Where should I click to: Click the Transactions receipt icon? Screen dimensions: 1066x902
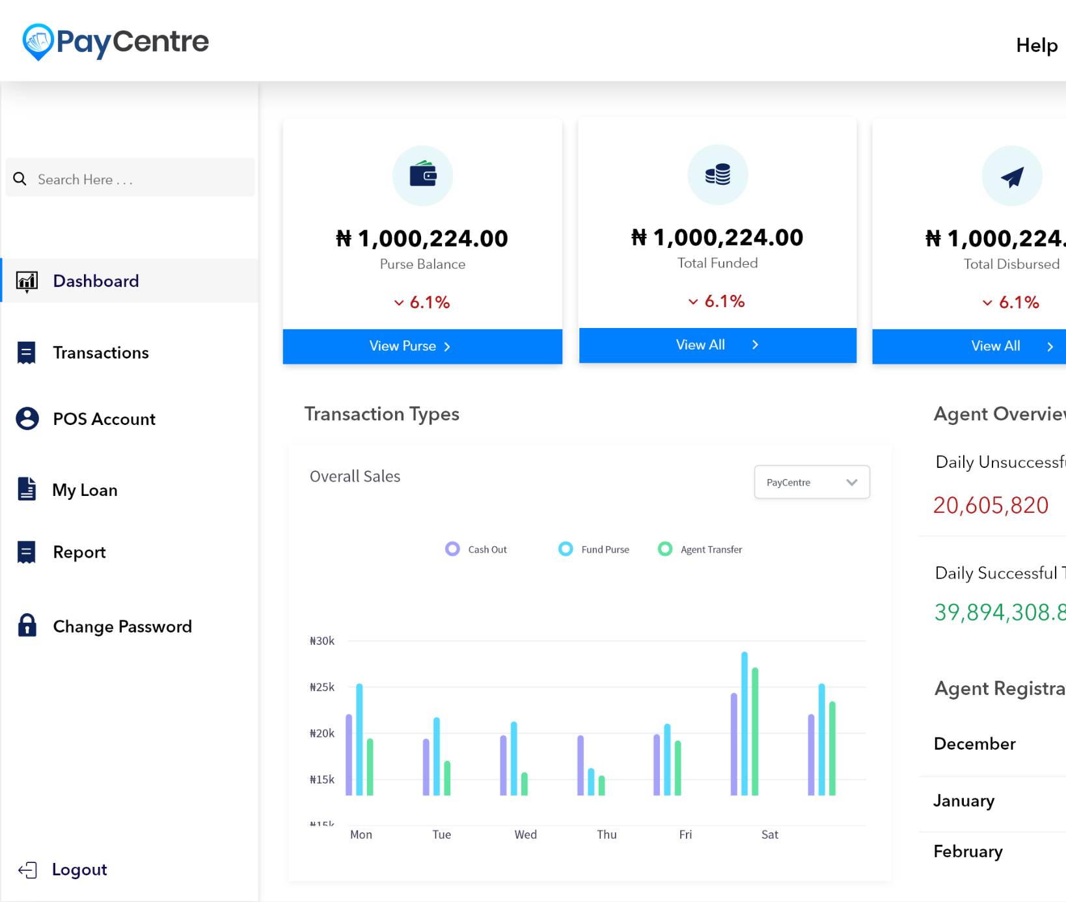[26, 353]
